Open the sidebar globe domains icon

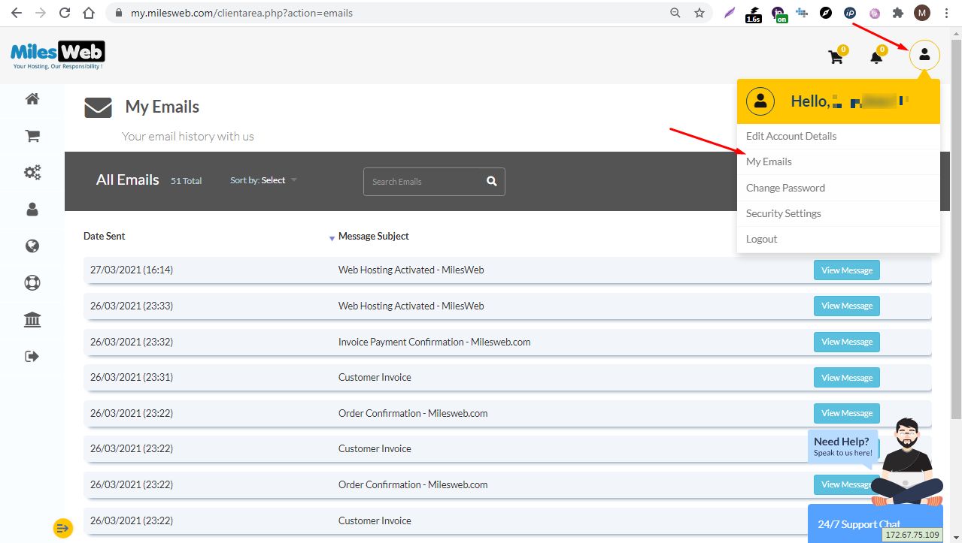pyautogui.click(x=32, y=246)
